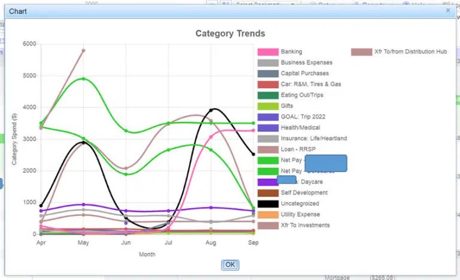Close the Chart dialog with the X
Viewport: 460px width, 280px height.
[448, 10]
